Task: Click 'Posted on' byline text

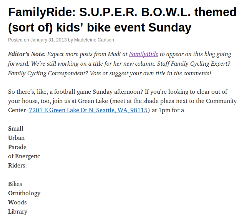Action: 18,40
